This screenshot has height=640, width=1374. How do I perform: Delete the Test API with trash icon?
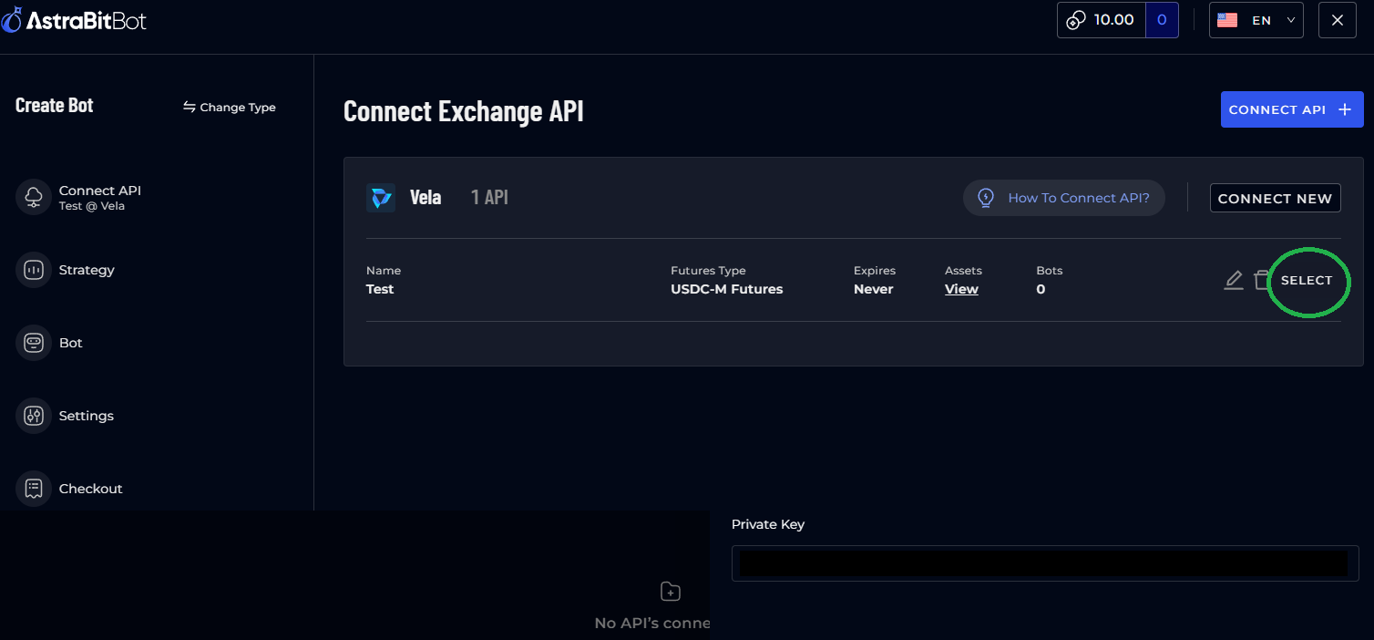(1261, 281)
